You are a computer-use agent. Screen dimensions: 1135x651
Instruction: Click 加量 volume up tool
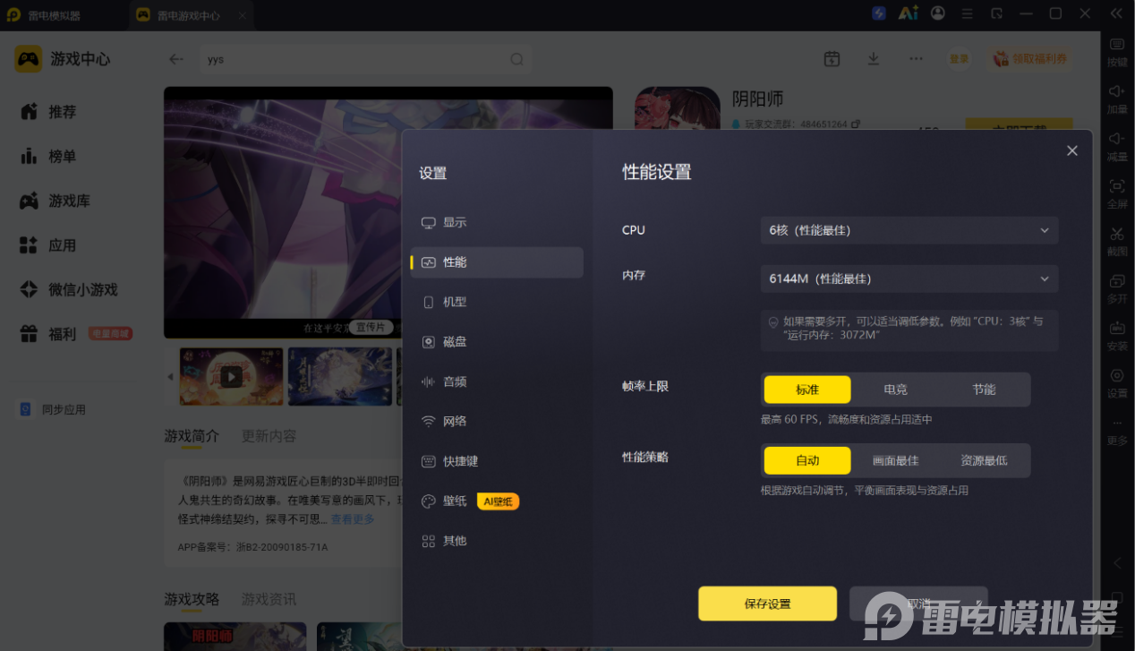pos(1117,99)
